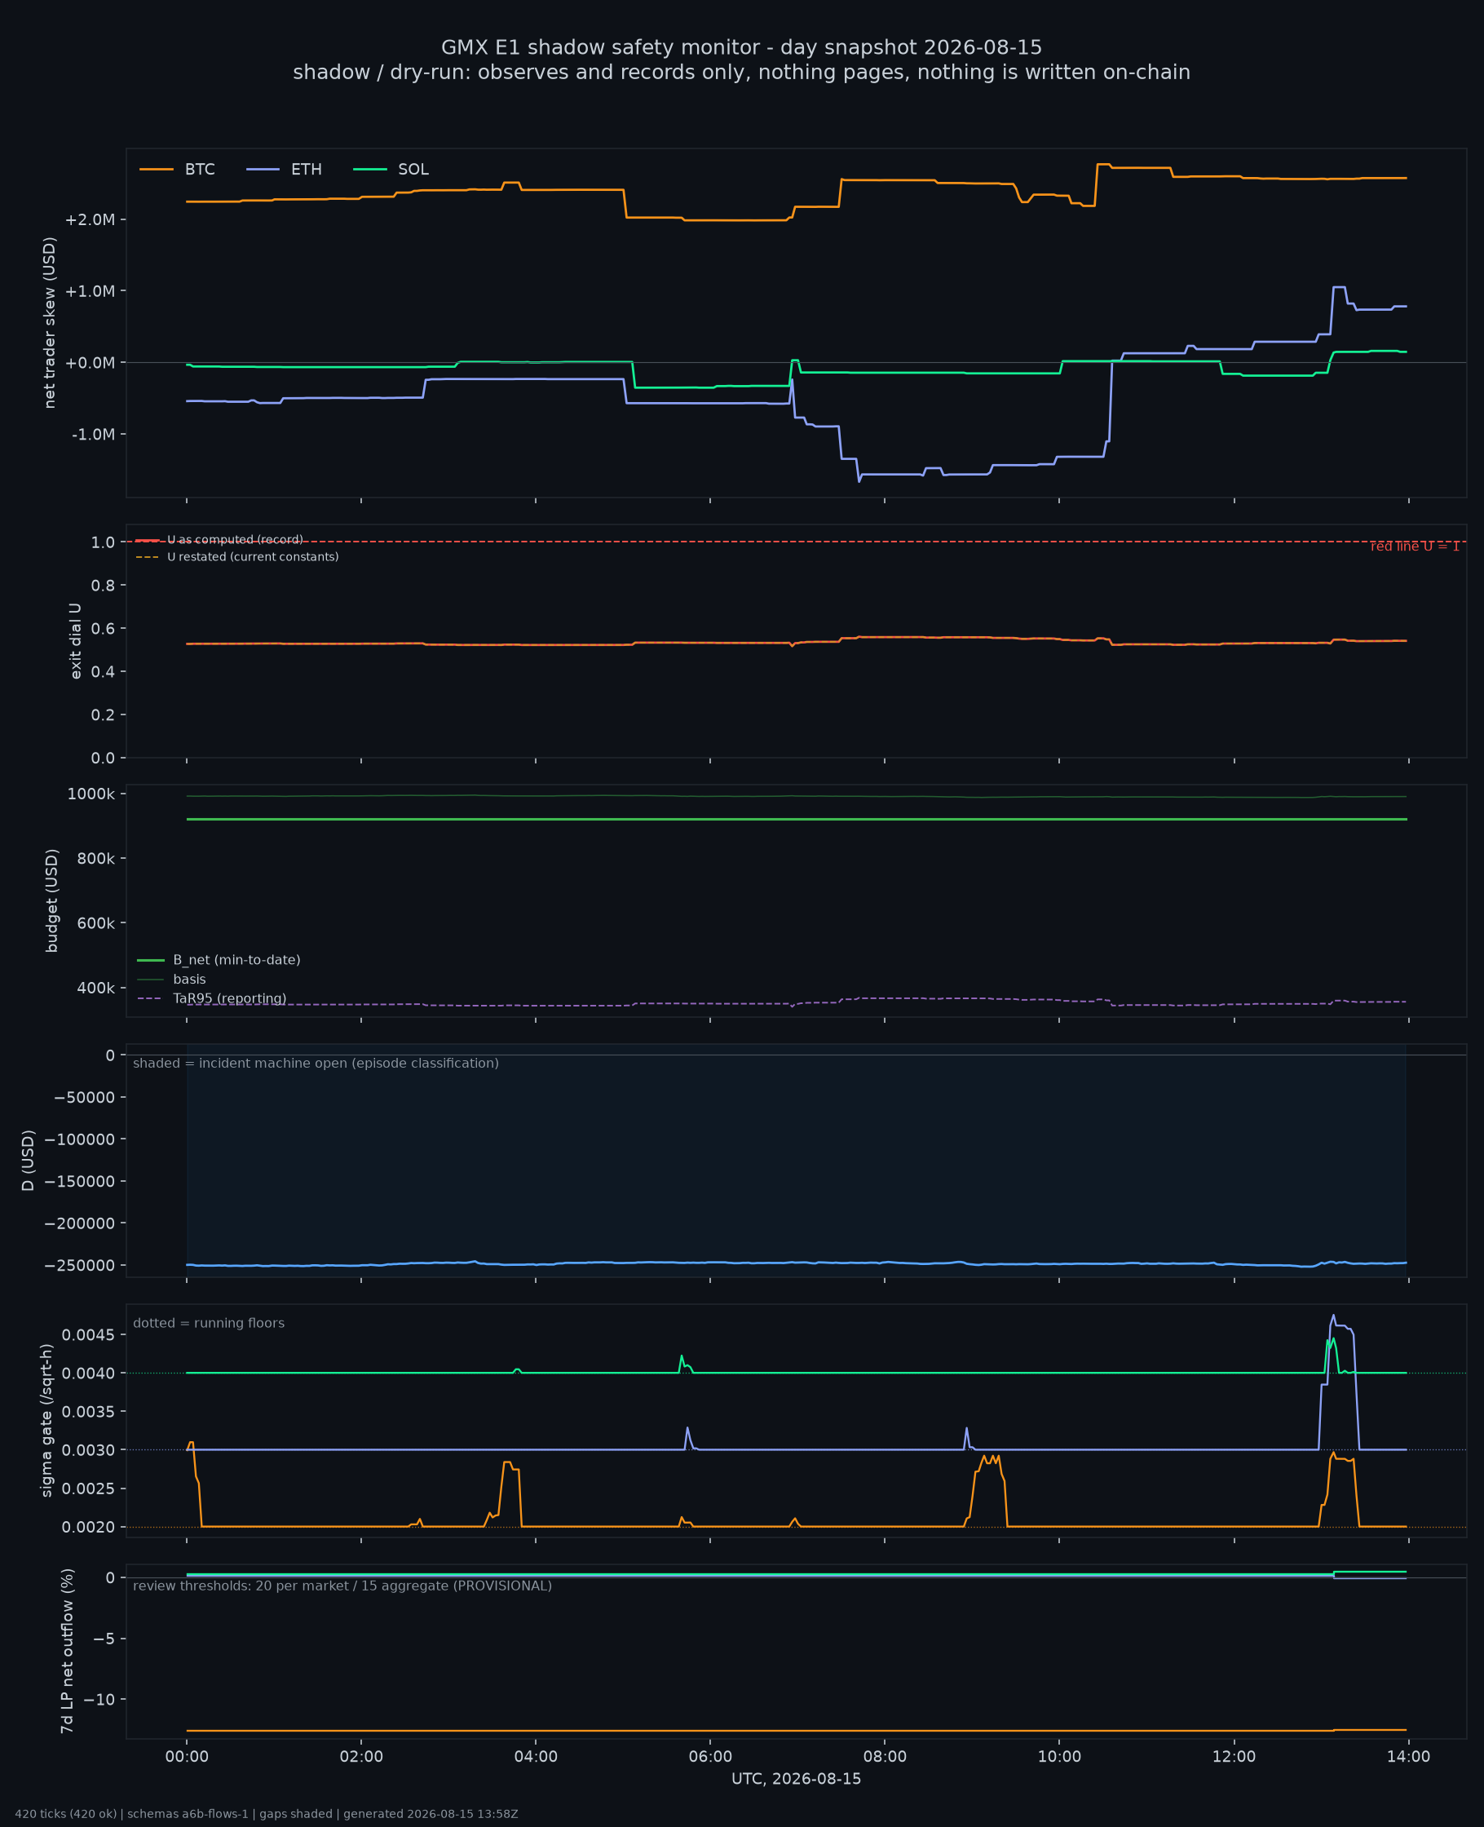Click the "0.0020" sigma gate tick
Screen dimensions: 1484x1827
click(x=88, y=1528)
